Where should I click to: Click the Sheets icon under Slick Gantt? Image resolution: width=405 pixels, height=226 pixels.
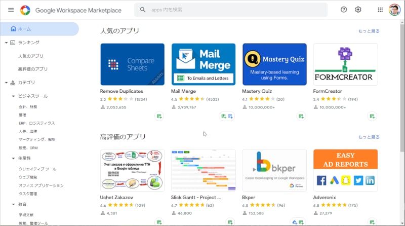(230, 222)
